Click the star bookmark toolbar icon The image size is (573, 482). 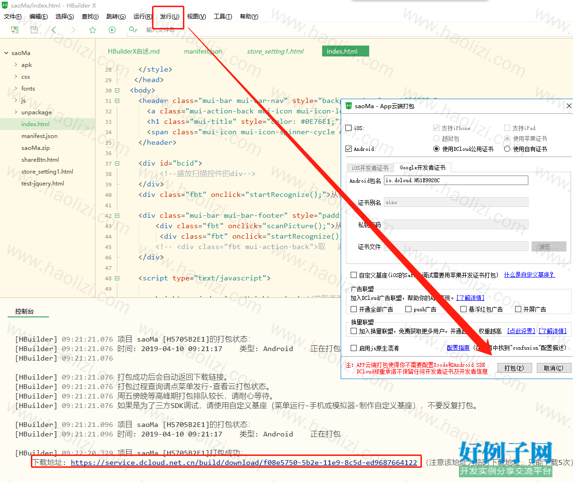pos(93,30)
